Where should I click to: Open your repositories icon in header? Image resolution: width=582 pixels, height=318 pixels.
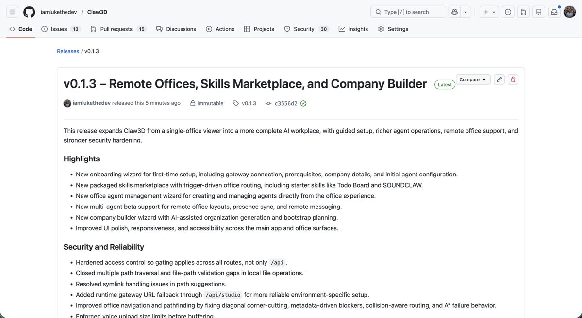(x=539, y=12)
